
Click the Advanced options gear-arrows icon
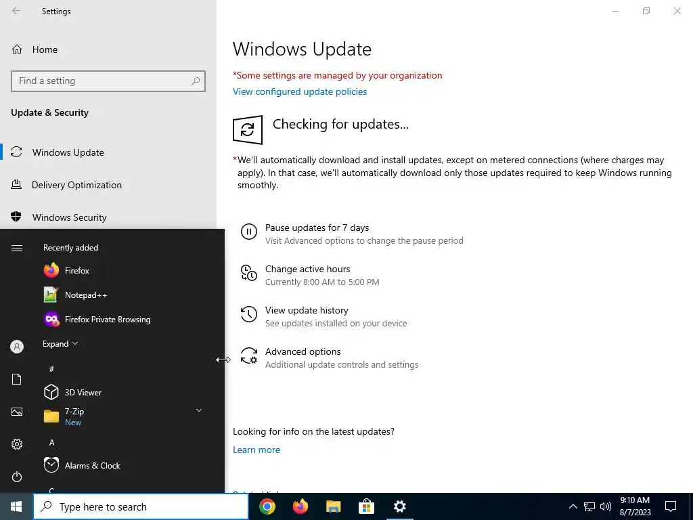tap(249, 355)
